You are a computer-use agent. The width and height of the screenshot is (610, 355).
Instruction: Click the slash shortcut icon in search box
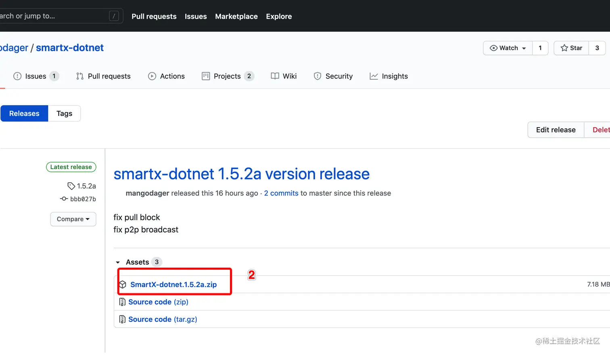(114, 16)
